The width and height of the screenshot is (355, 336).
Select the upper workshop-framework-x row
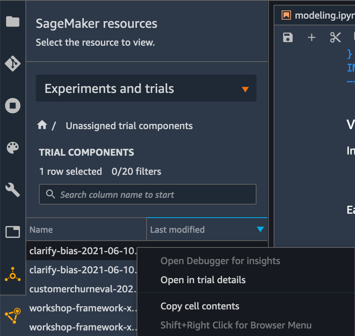(x=82, y=308)
